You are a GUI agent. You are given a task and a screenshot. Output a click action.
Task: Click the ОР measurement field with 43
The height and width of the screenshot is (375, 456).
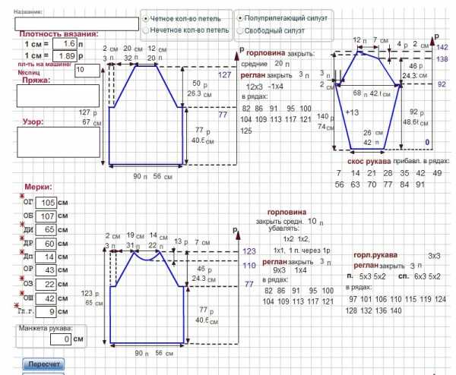point(47,270)
